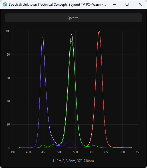Click the 500 x-axis label
This screenshot has width=147, height=168.
(x=60, y=152)
